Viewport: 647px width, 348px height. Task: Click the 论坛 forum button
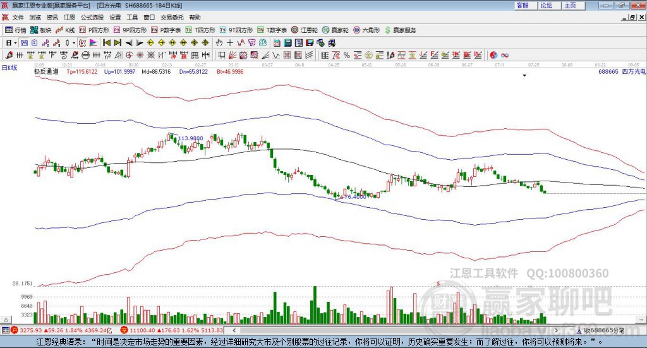click(x=550, y=5)
